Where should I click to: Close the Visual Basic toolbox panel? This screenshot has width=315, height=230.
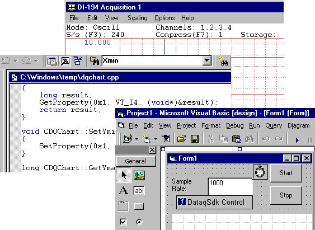point(152,150)
